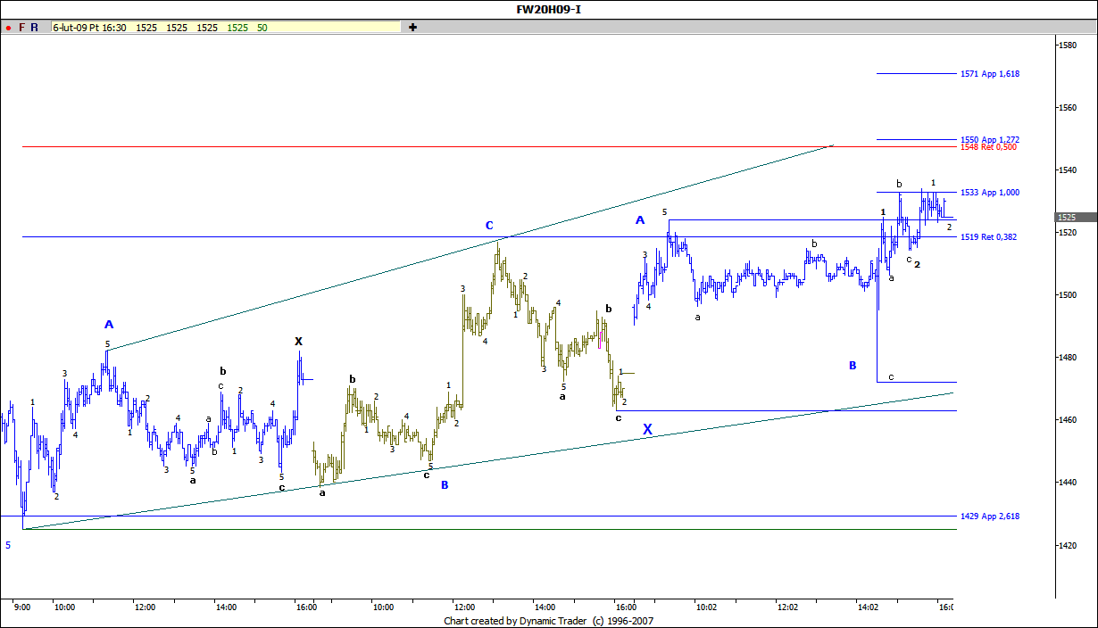Viewport: 1098px width, 628px height.
Task: Click the 1420 price axis value
Action: (1069, 544)
